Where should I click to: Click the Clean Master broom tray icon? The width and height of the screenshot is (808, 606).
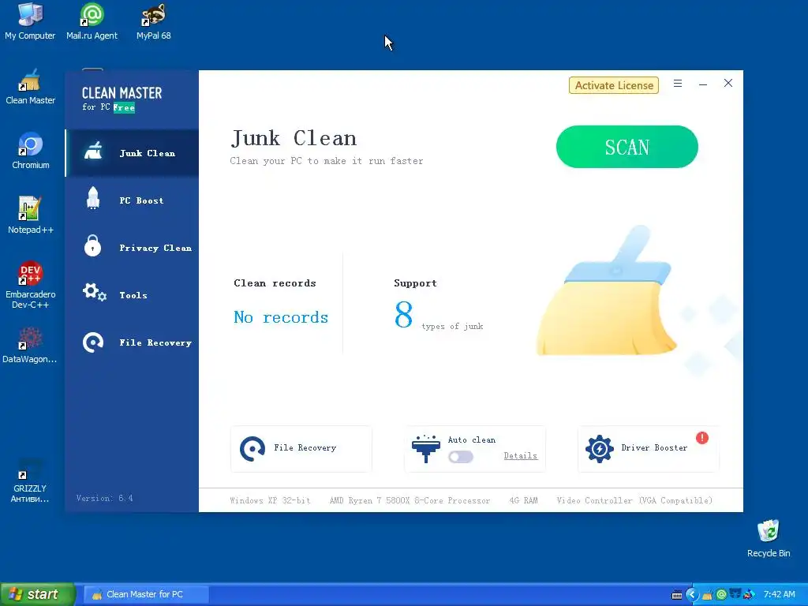pyautogui.click(x=707, y=595)
